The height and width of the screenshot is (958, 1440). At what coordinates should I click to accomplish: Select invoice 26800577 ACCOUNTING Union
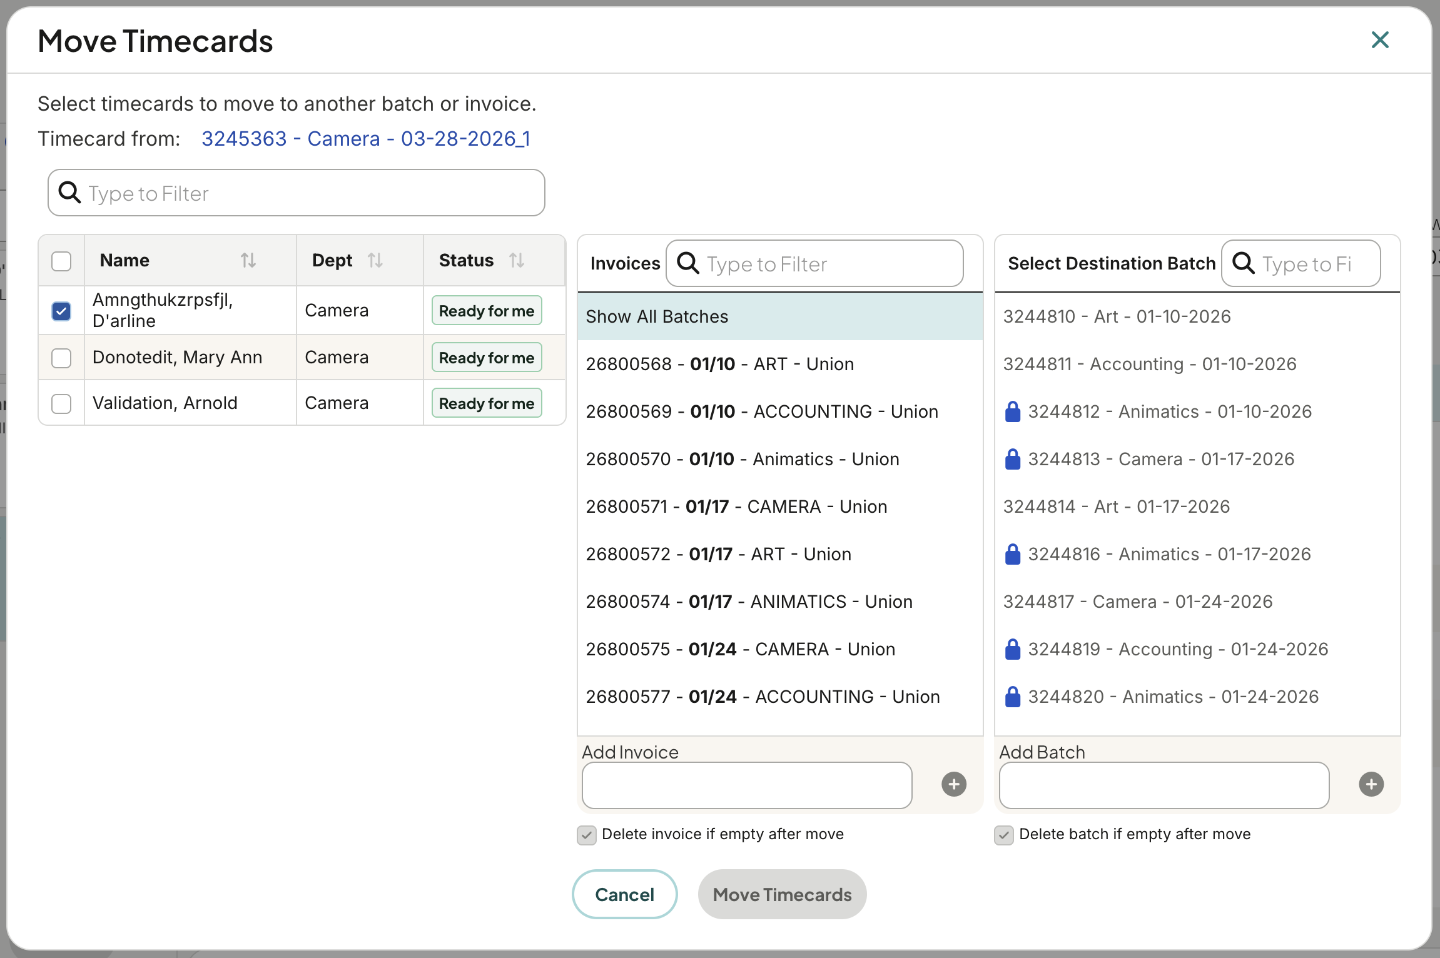(780, 697)
